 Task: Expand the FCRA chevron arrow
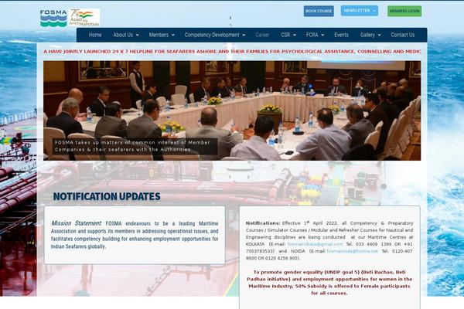click(x=322, y=36)
